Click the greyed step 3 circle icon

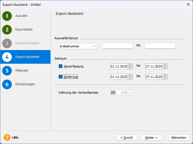click(7, 43)
